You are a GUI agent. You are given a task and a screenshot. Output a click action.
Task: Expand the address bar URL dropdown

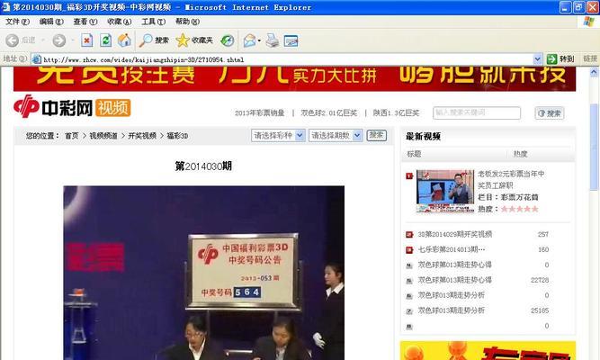pyautogui.click(x=537, y=59)
